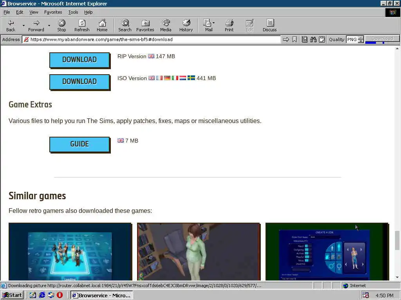Viewport: 401px width, 300px height.
Task: Click the 4:50 PM system clock
Action: pyautogui.click(x=385, y=295)
